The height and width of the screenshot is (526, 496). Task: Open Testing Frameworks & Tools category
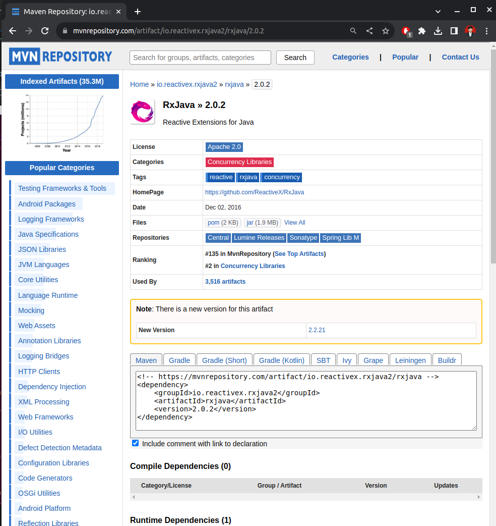[62, 188]
